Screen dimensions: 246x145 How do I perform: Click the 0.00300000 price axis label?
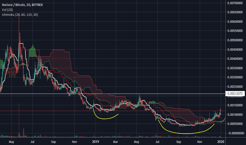[235, 77]
